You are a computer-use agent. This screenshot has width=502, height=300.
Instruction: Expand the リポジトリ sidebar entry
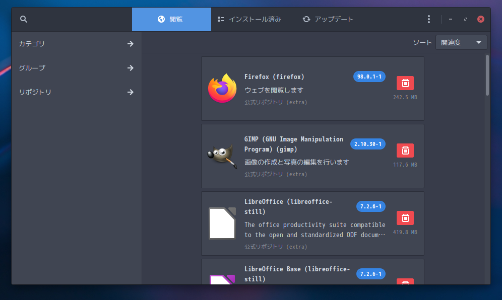coord(76,92)
